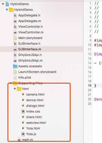Open device.html file
102x143 pixels.
click(x=35, y=100)
